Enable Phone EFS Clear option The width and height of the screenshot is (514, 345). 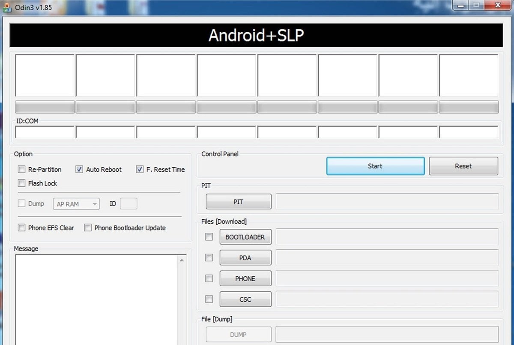coord(21,228)
